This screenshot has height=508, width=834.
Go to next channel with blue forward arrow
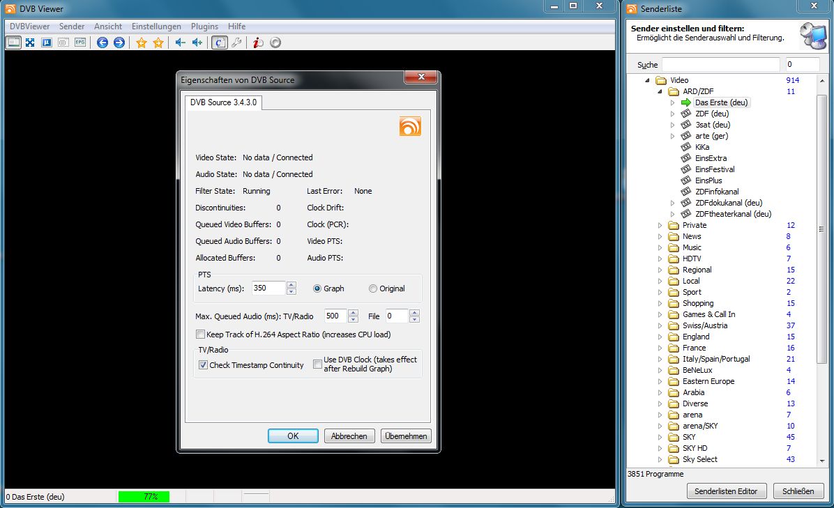click(x=119, y=43)
